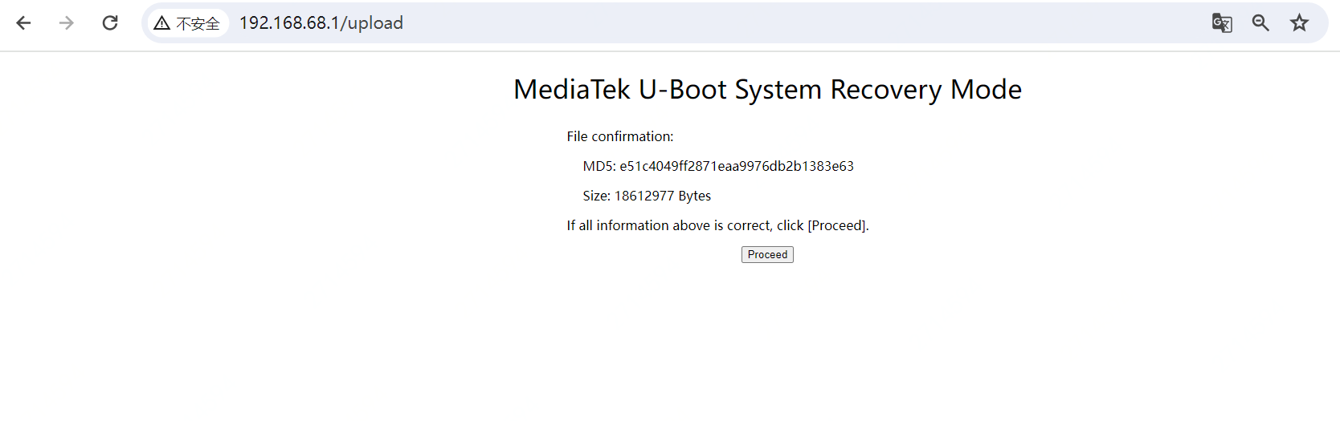Click the MD5: label text
This screenshot has width=1340, height=421.
[x=599, y=166]
